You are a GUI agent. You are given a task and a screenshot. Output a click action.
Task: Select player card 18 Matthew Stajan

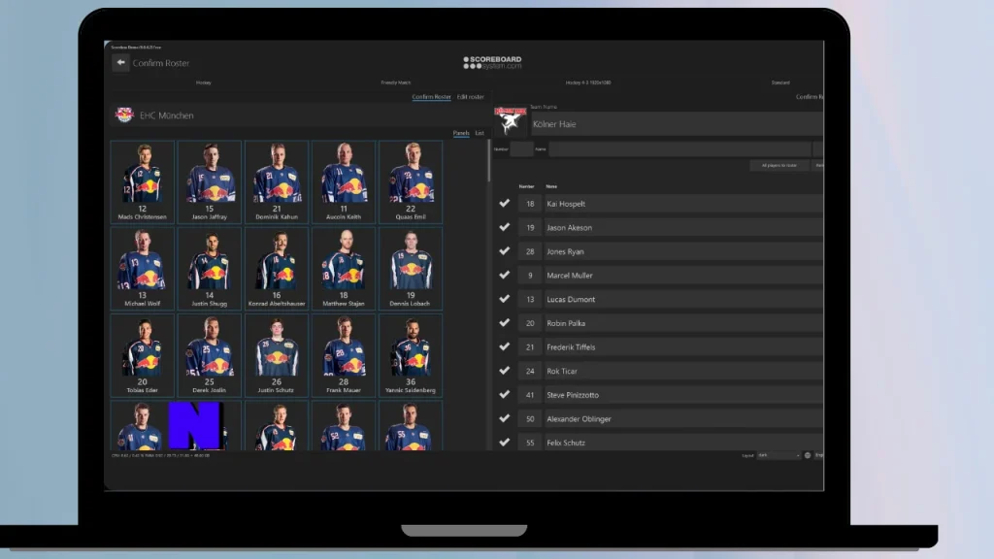(344, 269)
